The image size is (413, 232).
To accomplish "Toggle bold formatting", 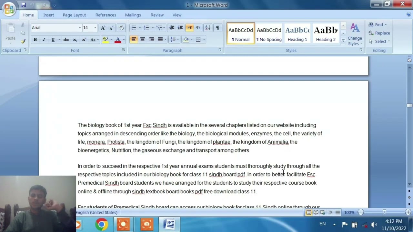I will point(35,40).
